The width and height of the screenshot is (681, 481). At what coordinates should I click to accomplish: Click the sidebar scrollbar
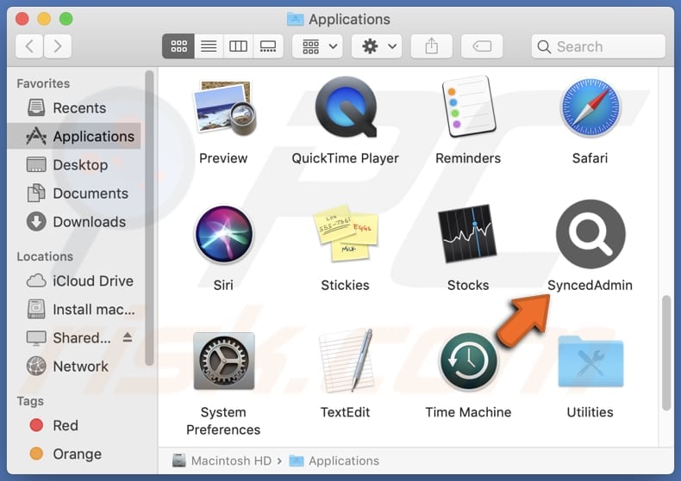point(149,218)
